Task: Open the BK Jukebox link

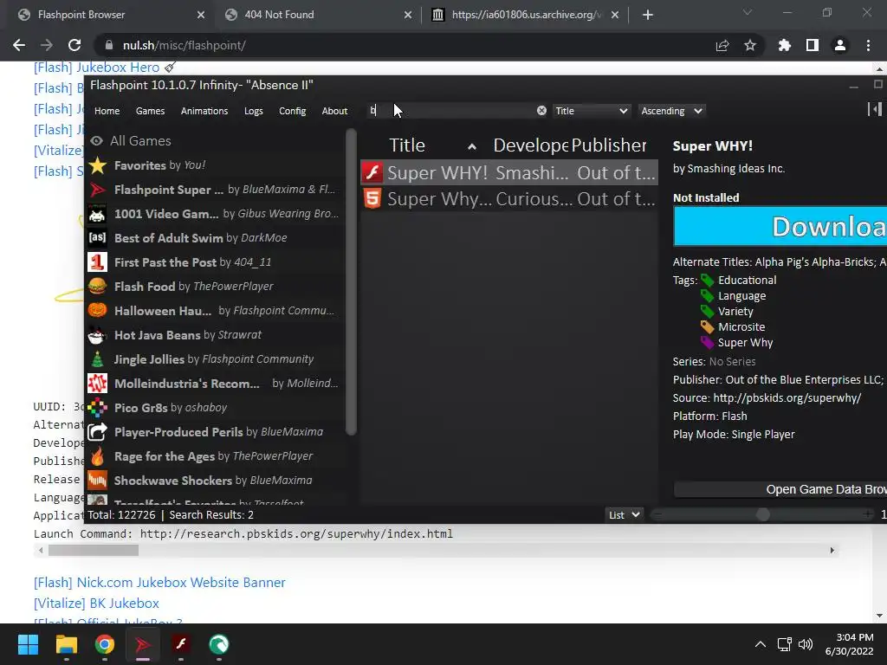Action: tap(96, 604)
